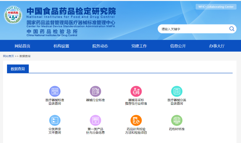Image resolution: width=241 pixels, height=143 pixels.
Task: Click the search magnifier icon
Action: coord(232,29)
